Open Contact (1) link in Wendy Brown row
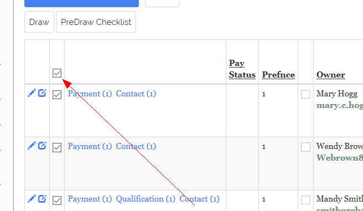The width and height of the screenshot is (363, 211). (x=136, y=146)
